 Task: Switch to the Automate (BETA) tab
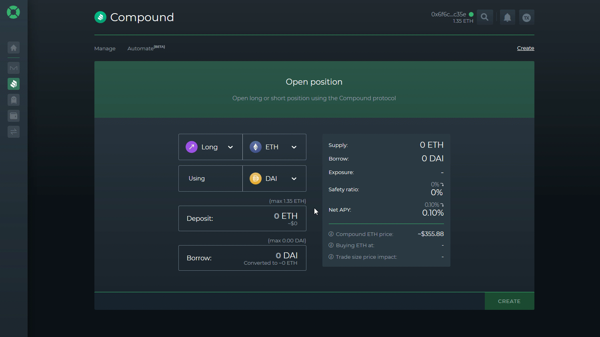[x=146, y=48]
